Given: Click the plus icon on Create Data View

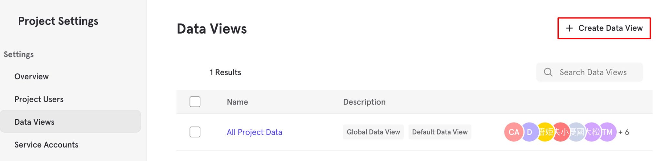Looking at the screenshot, I should coord(569,28).
